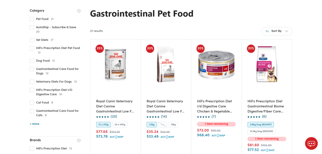Select the 24 x 410g size option
The image size is (322, 154).
(x=120, y=125)
